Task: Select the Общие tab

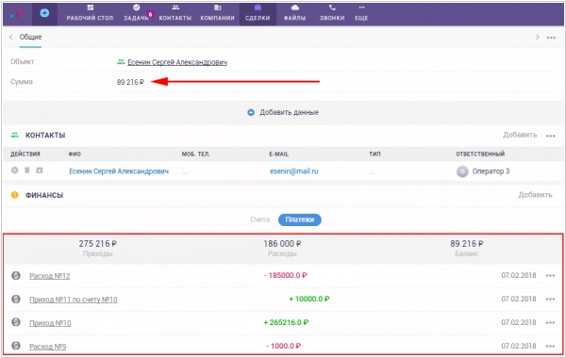Action: pos(30,37)
